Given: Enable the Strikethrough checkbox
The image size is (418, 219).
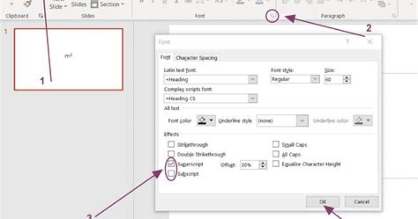Looking at the screenshot, I should click(171, 144).
